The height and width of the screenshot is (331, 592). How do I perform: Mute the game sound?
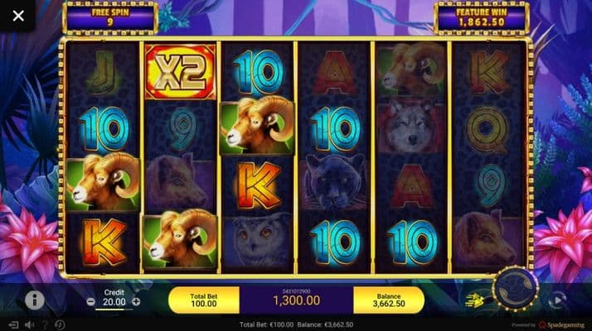click(30, 324)
